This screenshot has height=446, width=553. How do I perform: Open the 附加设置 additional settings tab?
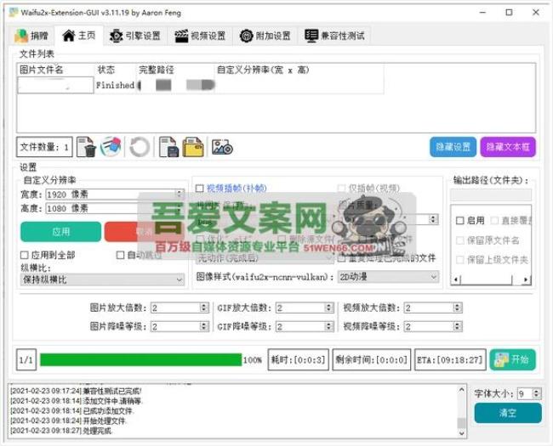coord(265,36)
